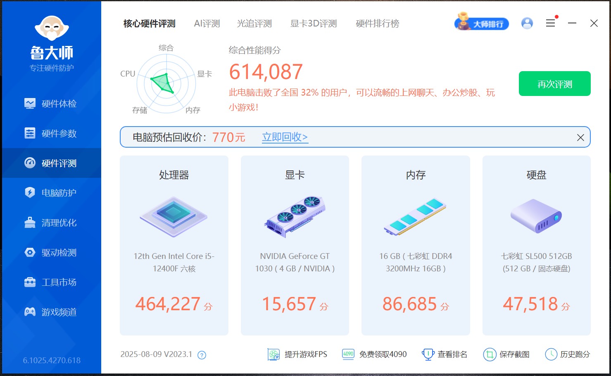Click the 处理器 CPU chip illustration
Image resolution: width=611 pixels, height=376 pixels.
click(x=174, y=217)
